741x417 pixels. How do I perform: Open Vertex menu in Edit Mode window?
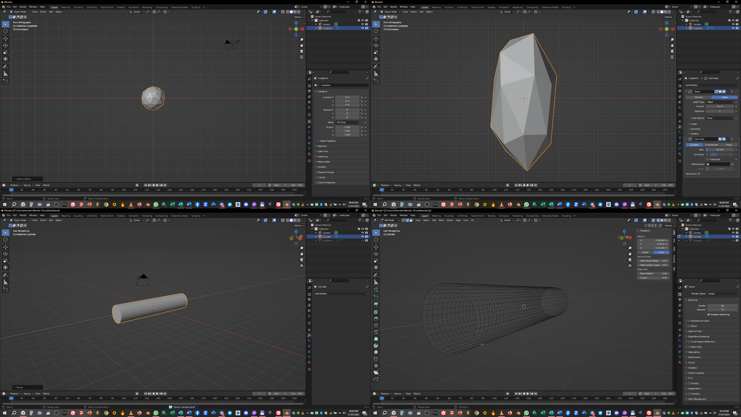(450, 220)
